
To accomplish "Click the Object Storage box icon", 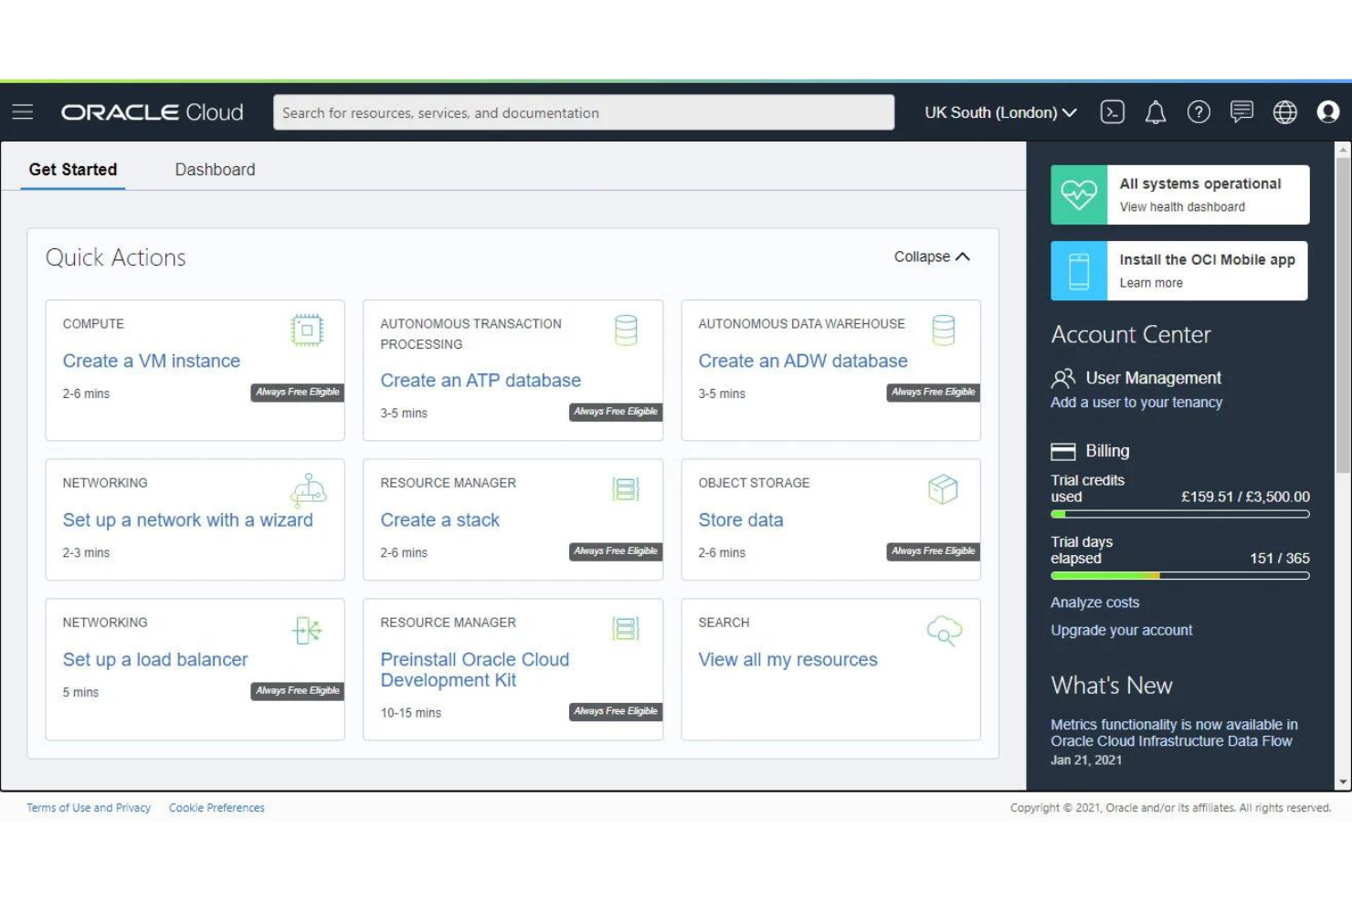I will (943, 488).
